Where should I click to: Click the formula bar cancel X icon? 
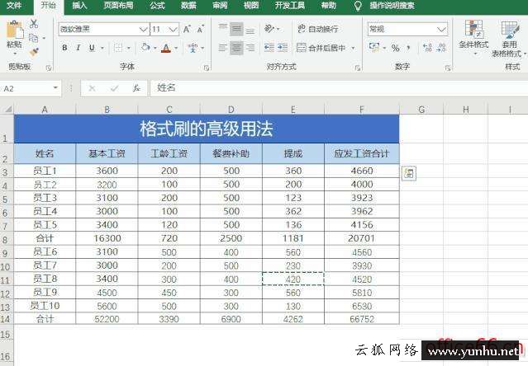(92, 88)
